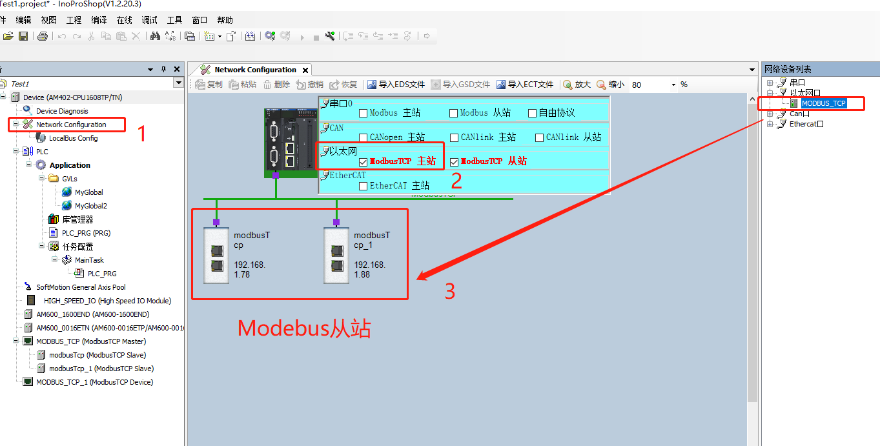Select PLC_PRG (PRG) in the tree
The height and width of the screenshot is (446, 880).
(x=87, y=233)
